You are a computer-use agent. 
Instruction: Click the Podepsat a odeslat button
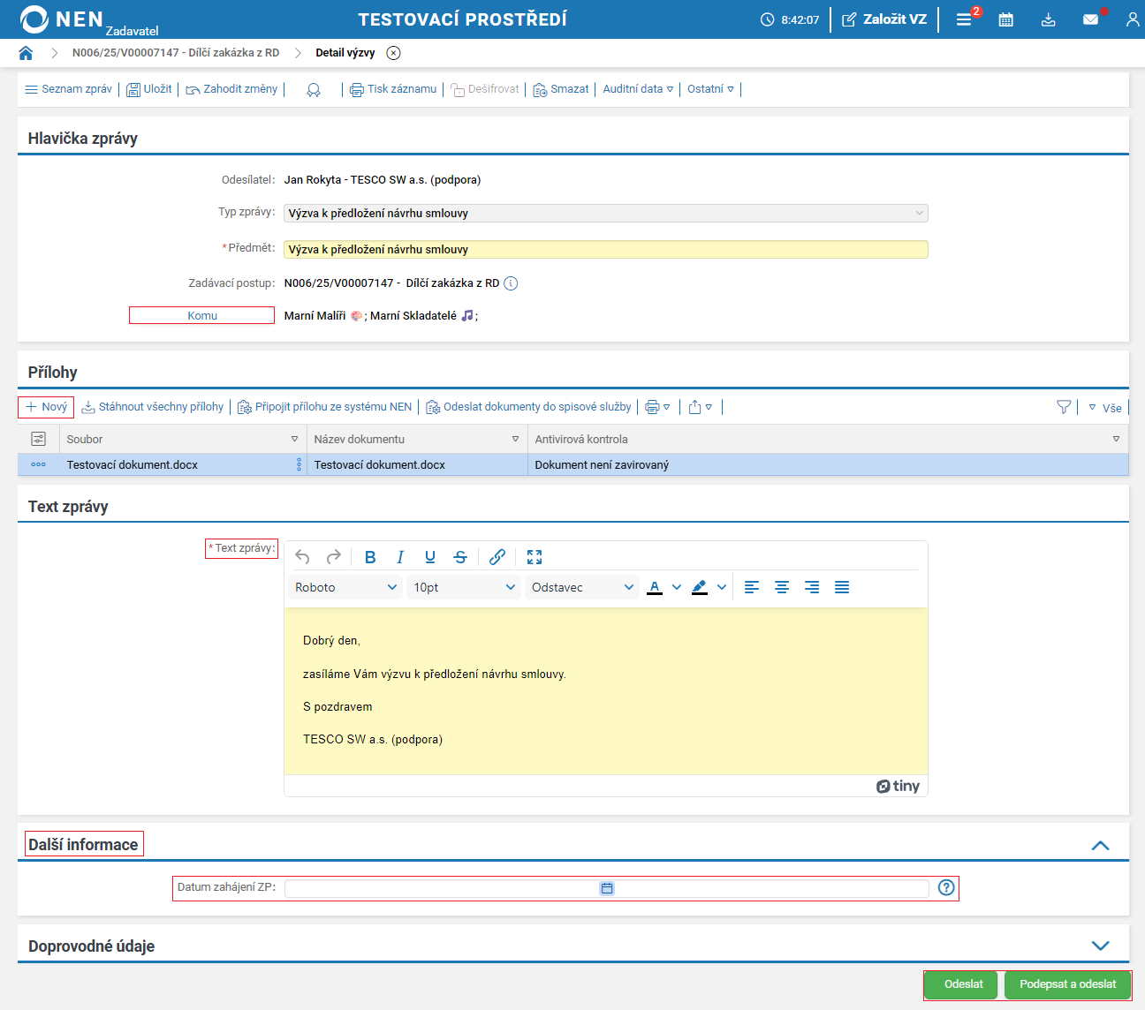click(x=1067, y=984)
